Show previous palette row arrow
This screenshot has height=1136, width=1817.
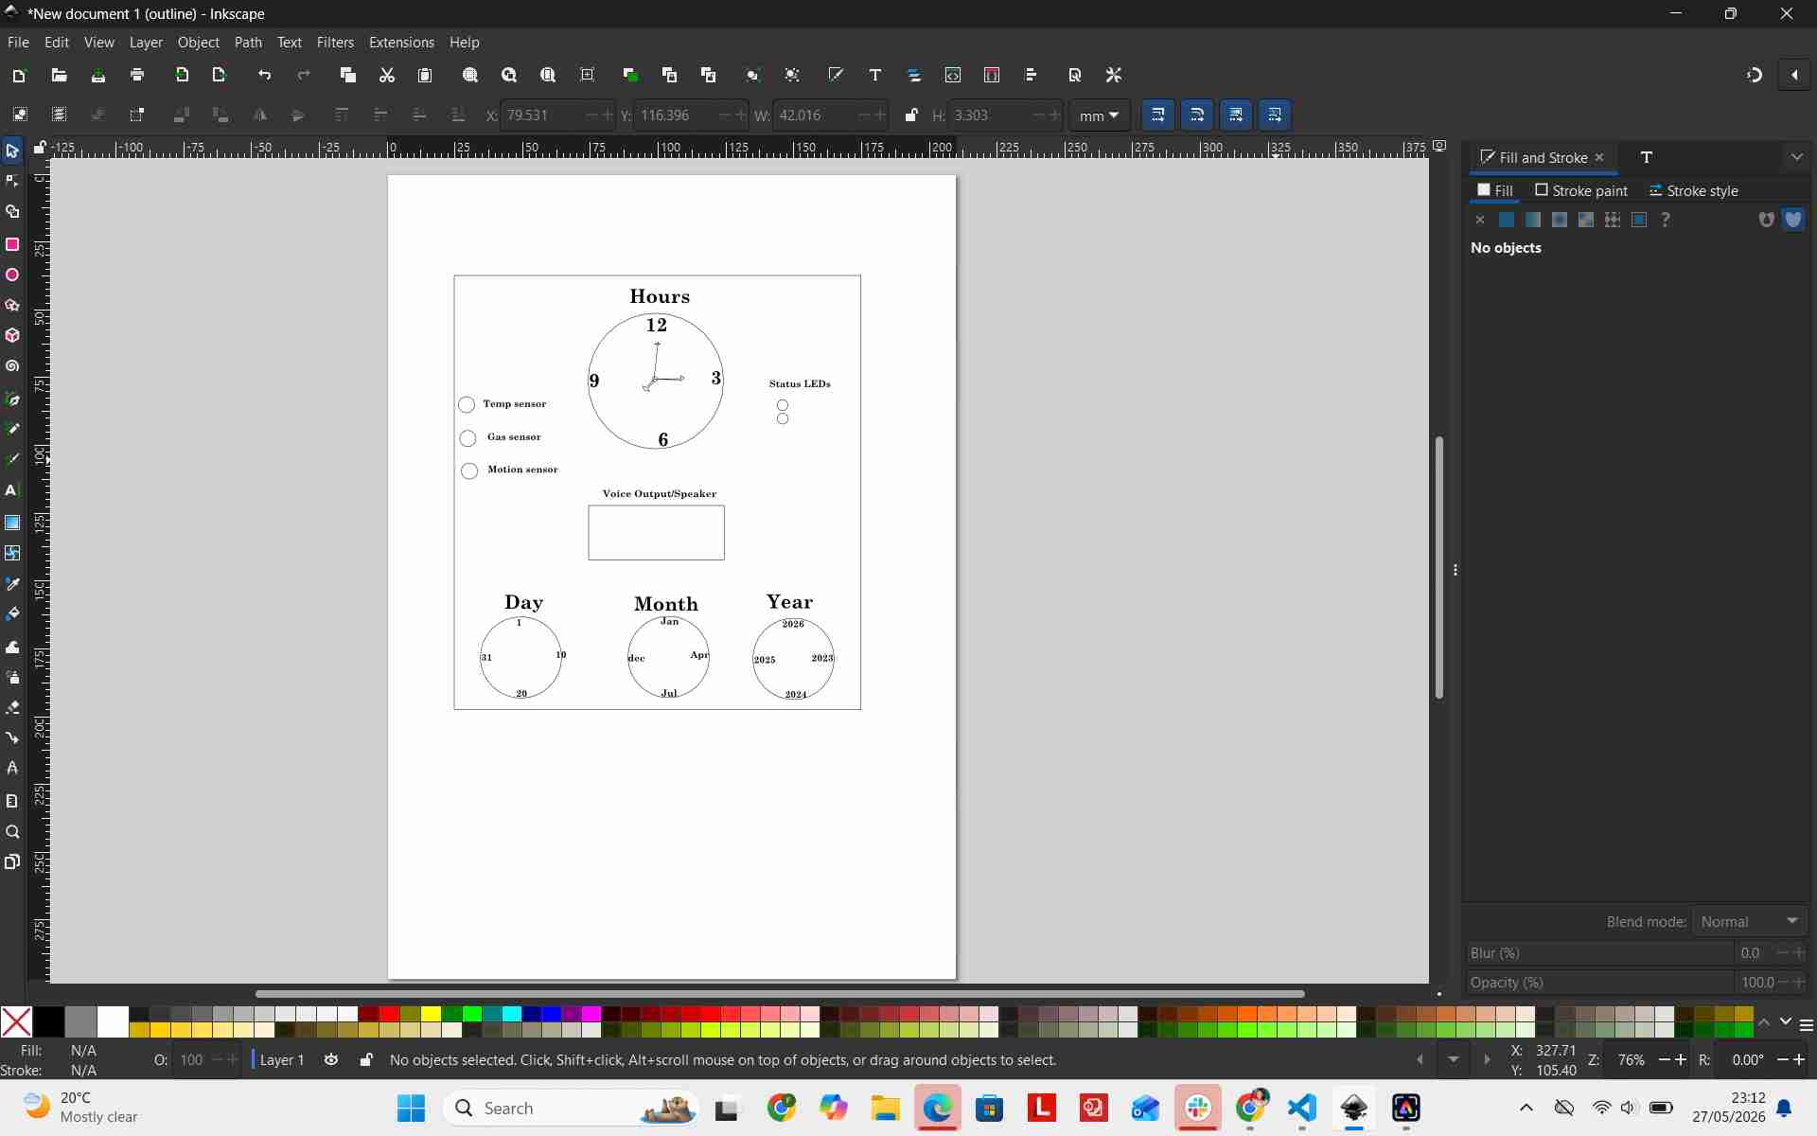click(1764, 1022)
